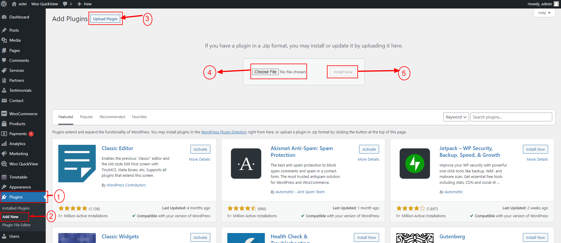The width and height of the screenshot is (561, 243).
Task: Open the admin user avatar
Action: [x=556, y=4]
